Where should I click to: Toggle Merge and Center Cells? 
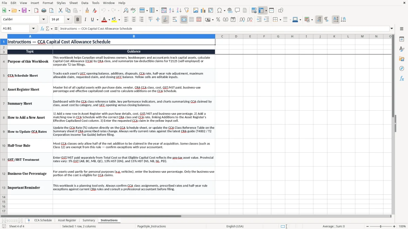[184, 20]
